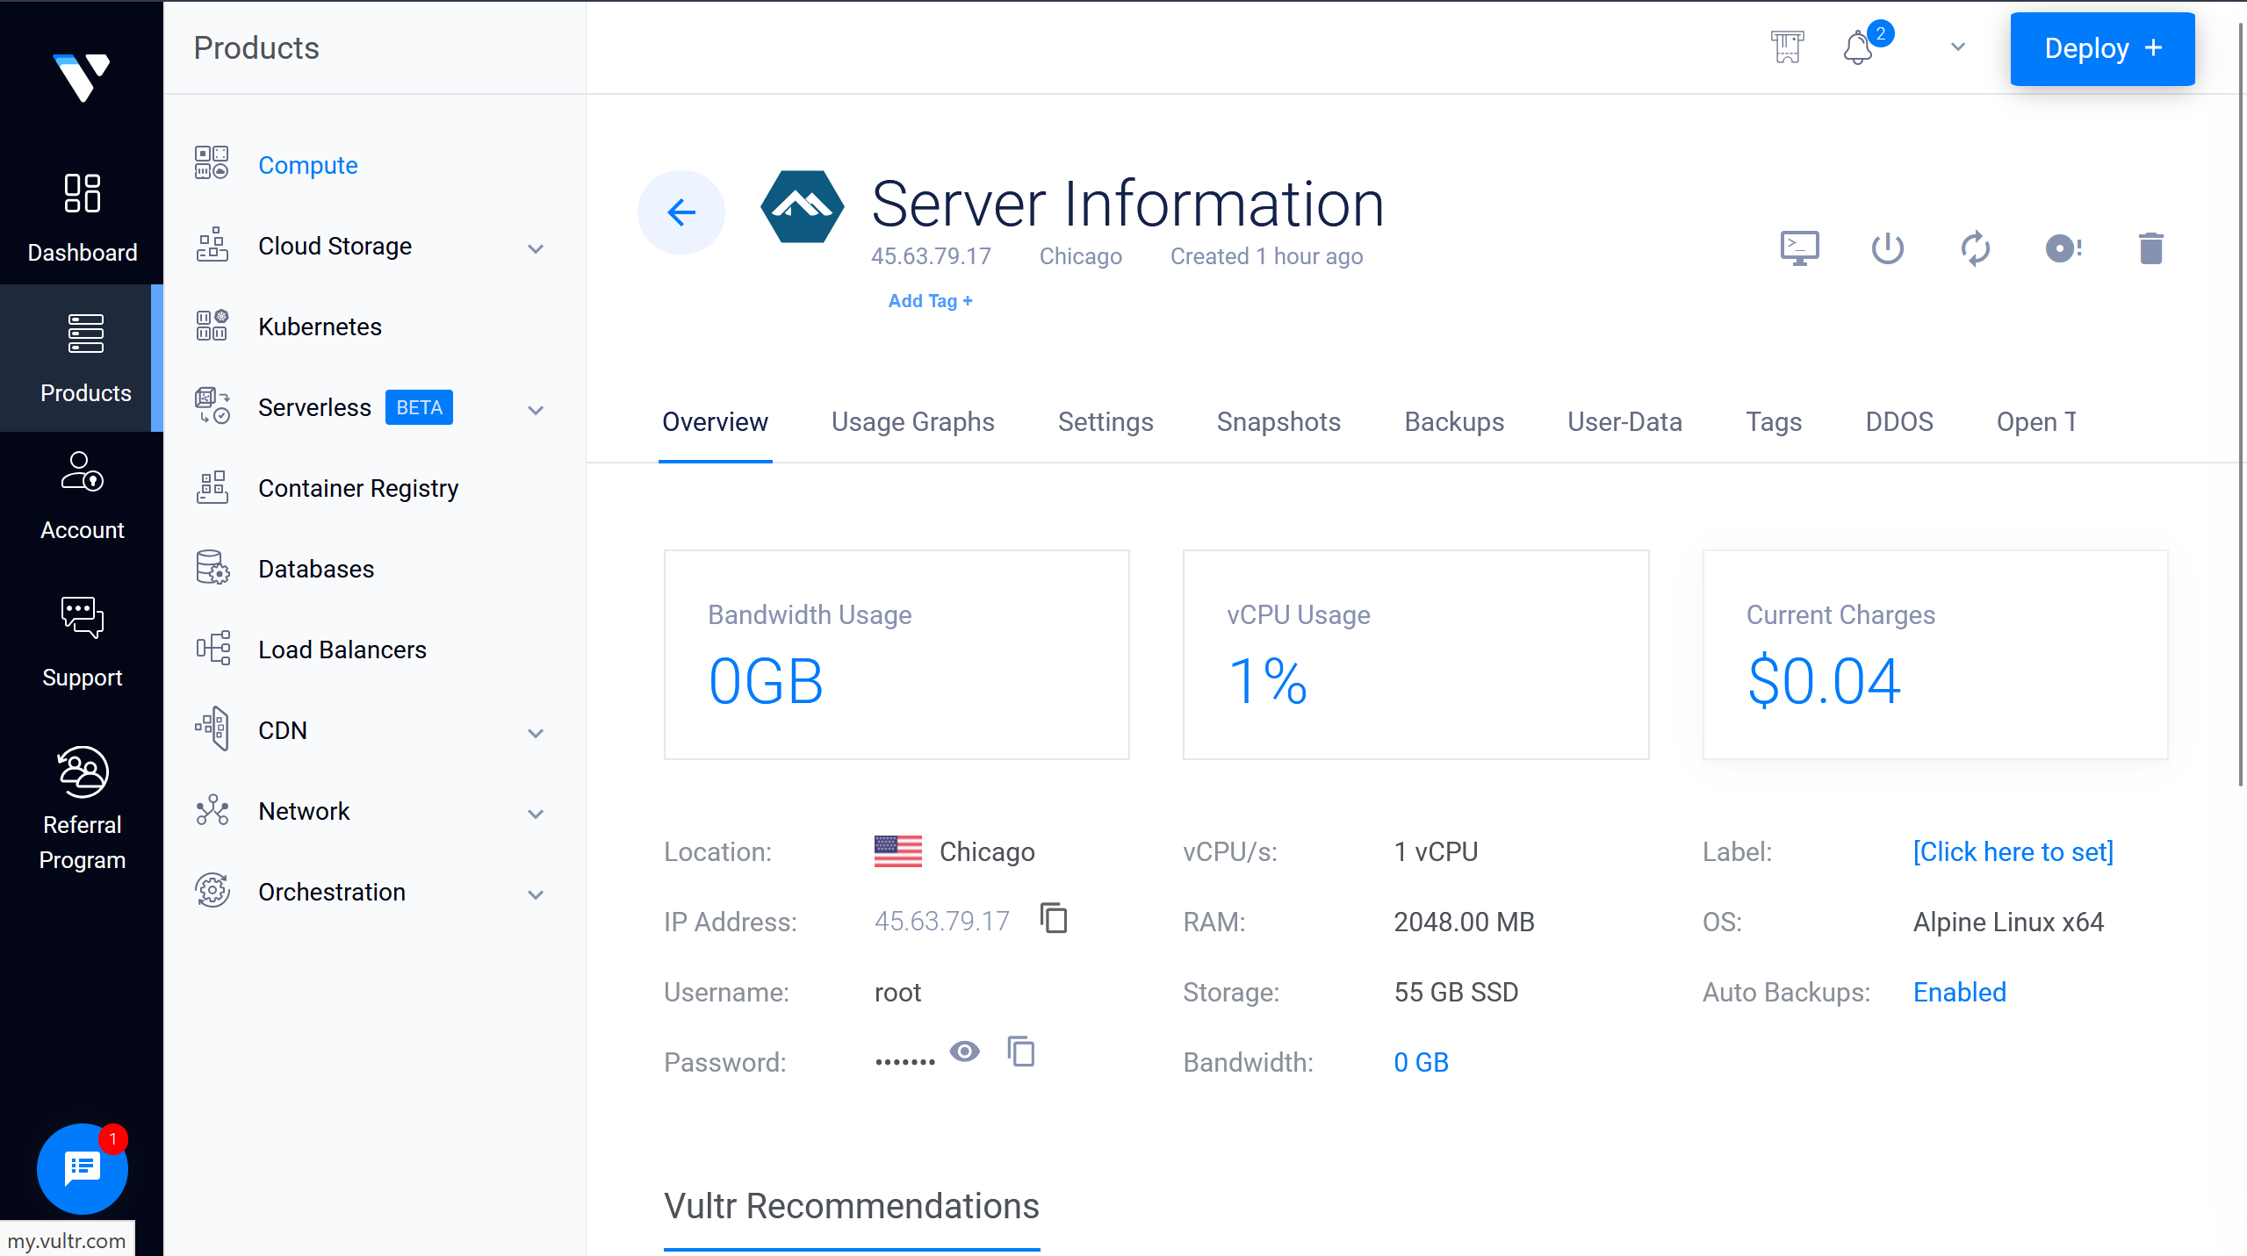Copy the IP address with copy icon
This screenshot has height=1256, width=2247.
click(x=1054, y=919)
